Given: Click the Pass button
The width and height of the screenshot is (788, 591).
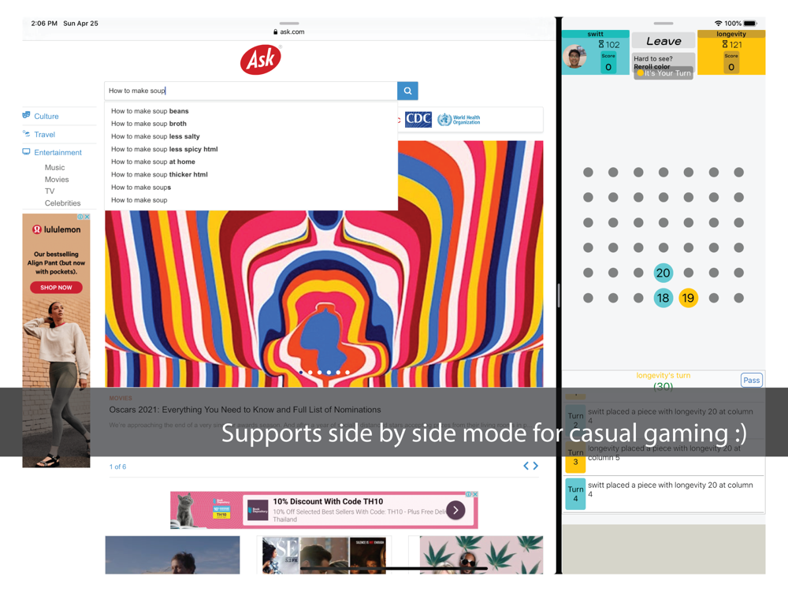Looking at the screenshot, I should (x=751, y=381).
